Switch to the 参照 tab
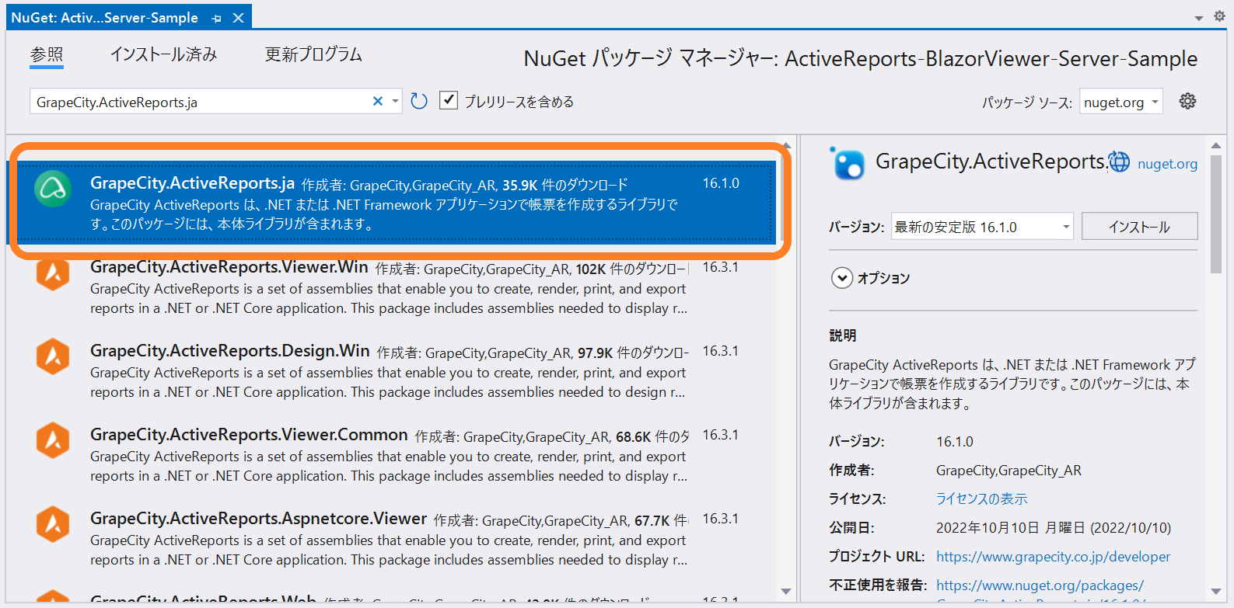 click(x=47, y=54)
